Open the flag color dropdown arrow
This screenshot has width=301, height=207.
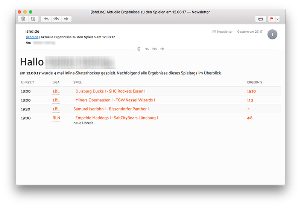click(277, 19)
